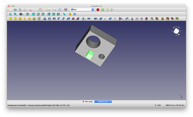193x117 pixels.
Task: Activate the What's This help cursor
Action: pos(66,10)
